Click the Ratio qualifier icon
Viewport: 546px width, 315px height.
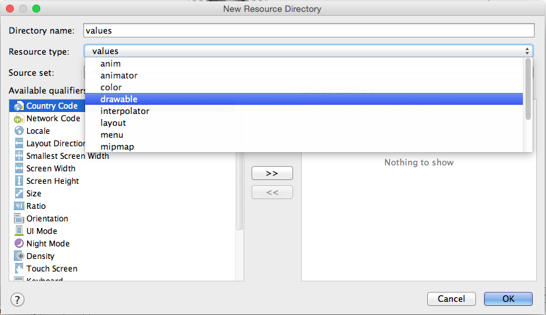point(18,206)
